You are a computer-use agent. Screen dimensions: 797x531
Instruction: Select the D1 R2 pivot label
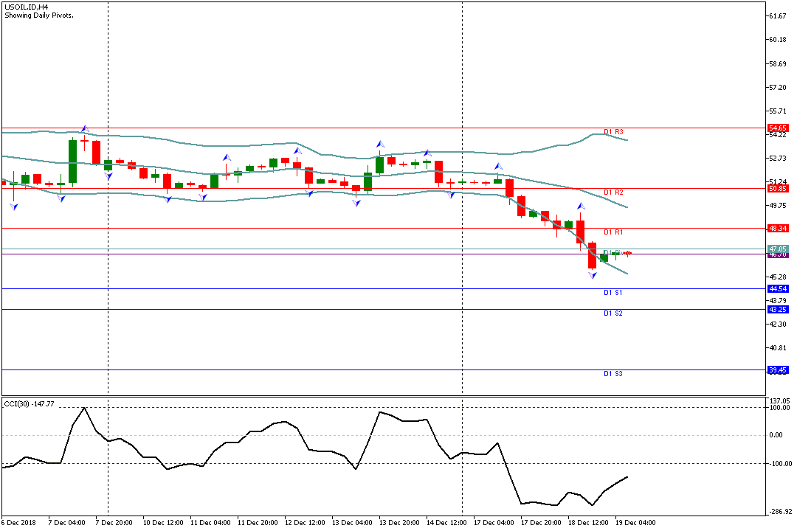point(613,192)
